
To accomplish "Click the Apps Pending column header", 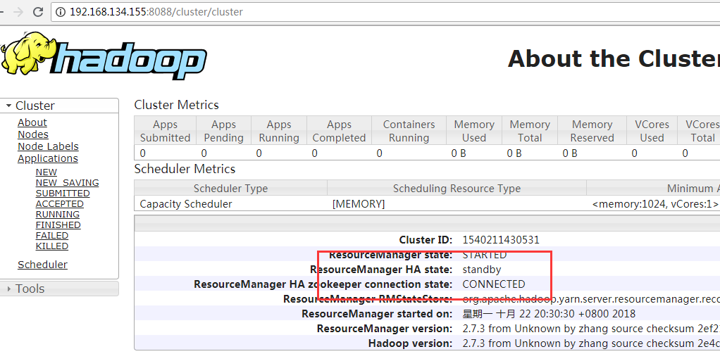I will click(x=223, y=131).
